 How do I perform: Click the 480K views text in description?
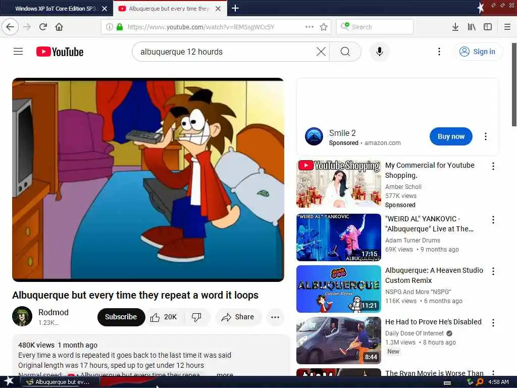coord(36,345)
